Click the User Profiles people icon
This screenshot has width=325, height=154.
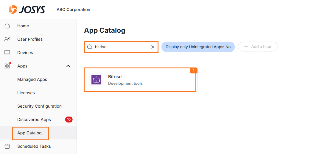pos(7,39)
